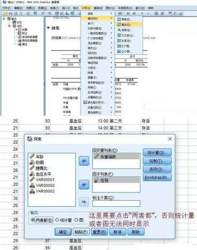Viewport: 197px width, 250px height.
Task: Click the Save toolbar icon
Action: [11, 13]
